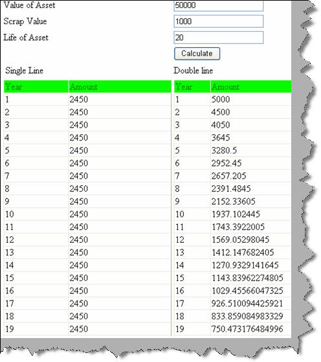Screen dimensions: 321x362
Task: Select the 1143.83962274805 amount cell
Action: pos(251,278)
